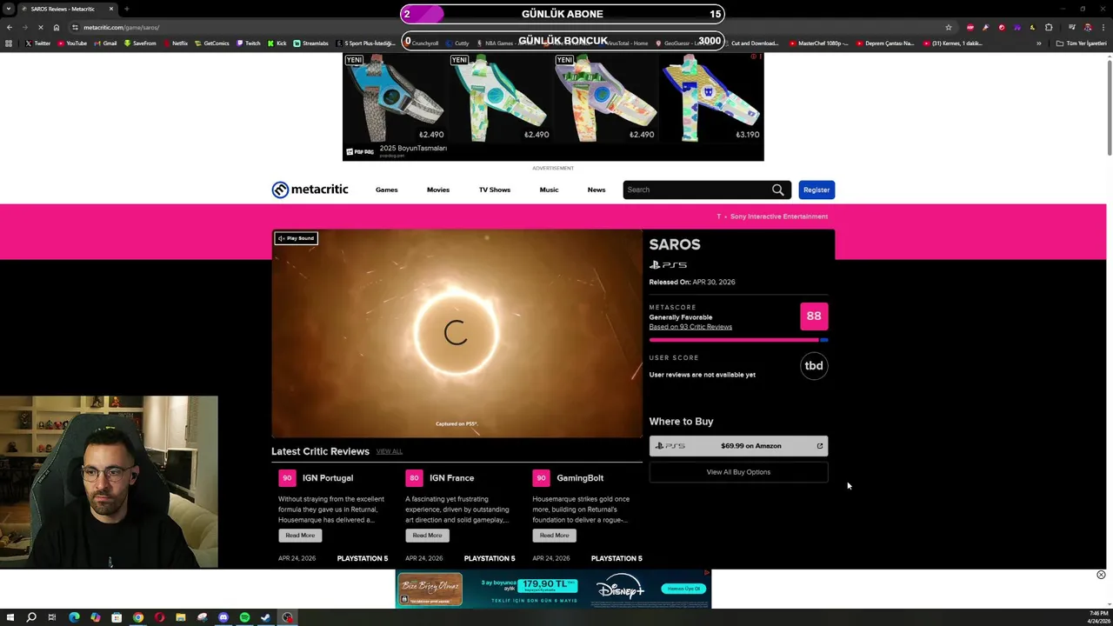Read more of IGN France review
The image size is (1113, 626).
pos(427,536)
